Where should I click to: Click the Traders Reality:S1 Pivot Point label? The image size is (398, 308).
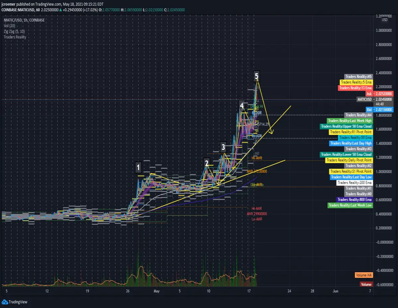click(351, 171)
